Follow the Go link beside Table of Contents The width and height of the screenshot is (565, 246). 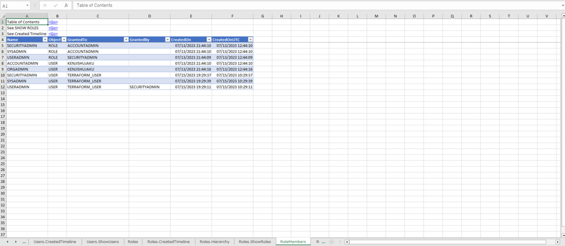[x=53, y=22]
